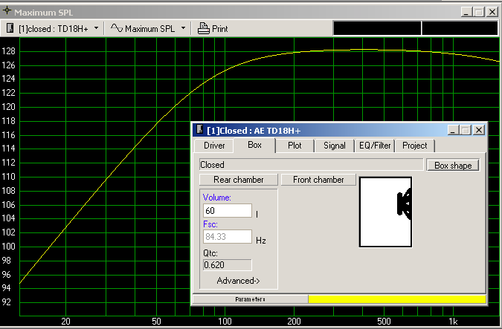Go to the Project tab
Viewport: 502px width, 329px height.
click(414, 146)
